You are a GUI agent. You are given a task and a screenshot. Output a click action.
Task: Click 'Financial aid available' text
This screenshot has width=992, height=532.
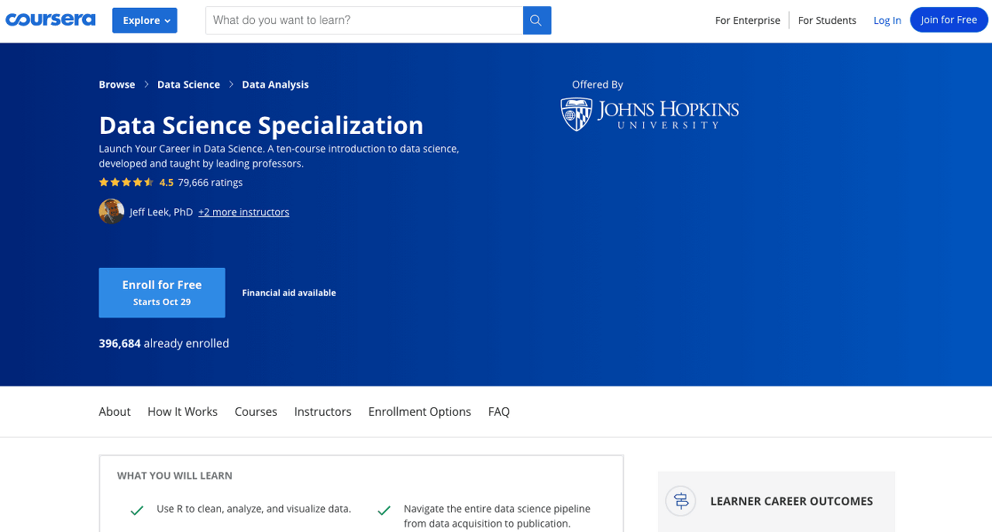[x=289, y=293]
